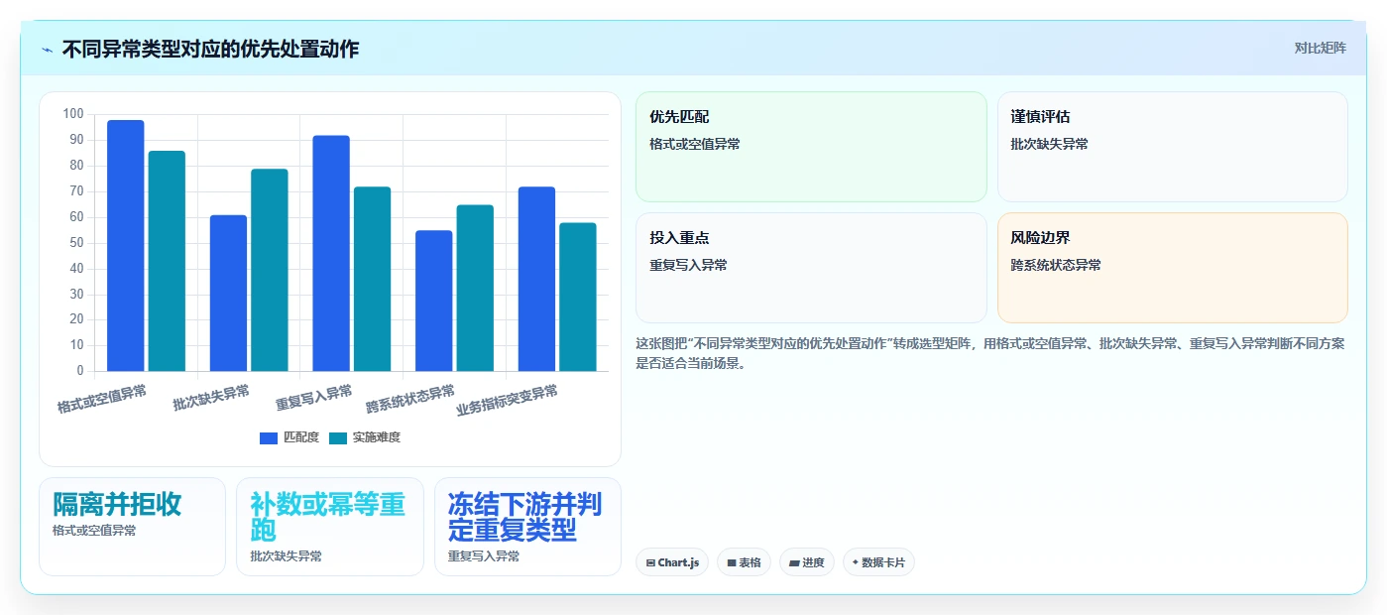Toggle the 匹配度 legend item
The width and height of the screenshot is (1387, 615).
(x=289, y=437)
